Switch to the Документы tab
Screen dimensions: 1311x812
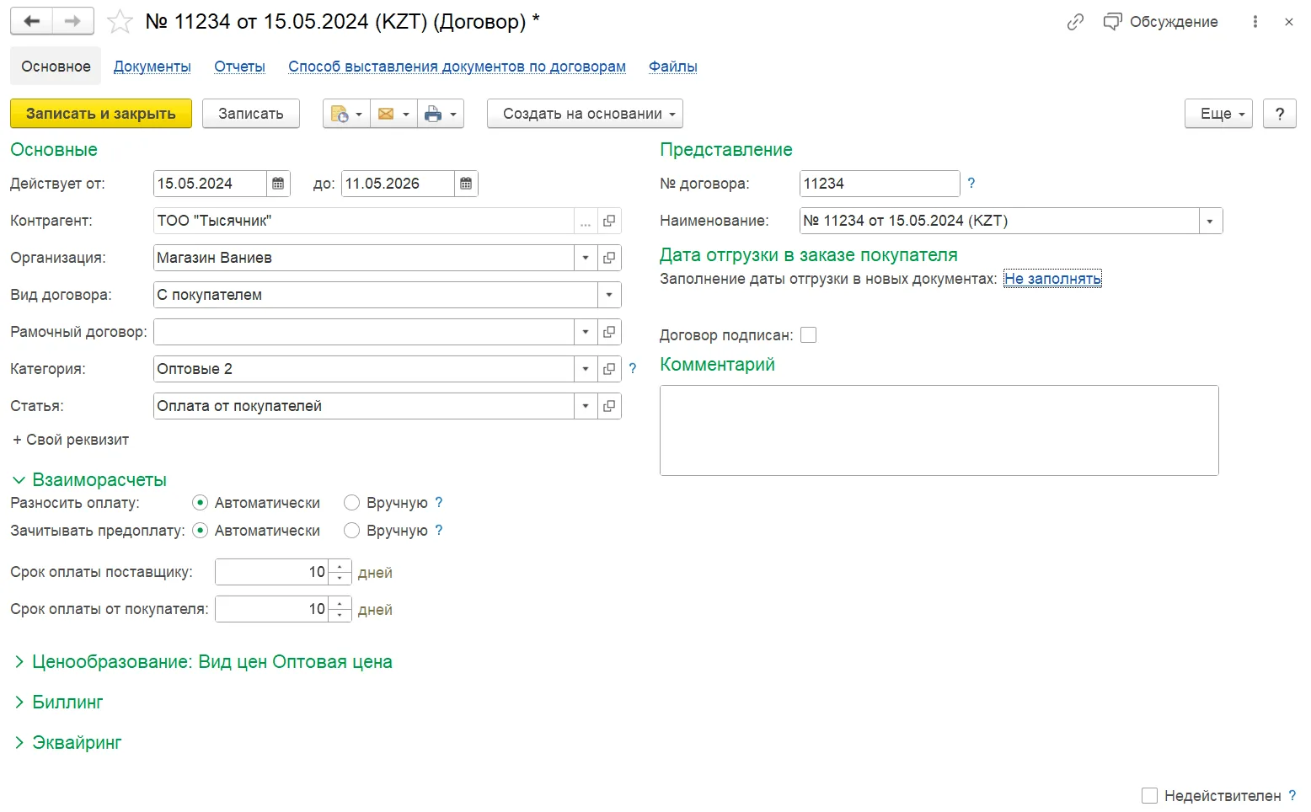[x=153, y=67]
